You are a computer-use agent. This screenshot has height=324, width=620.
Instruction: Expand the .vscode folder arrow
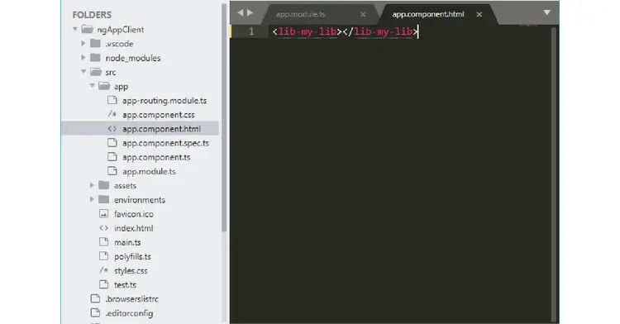pyautogui.click(x=83, y=44)
